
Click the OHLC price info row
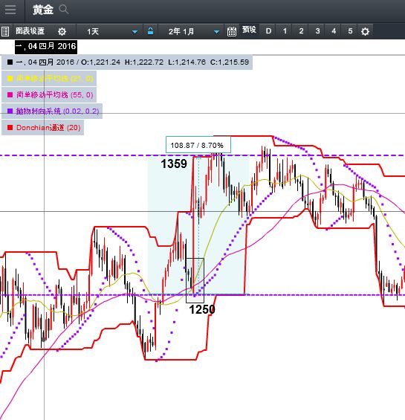coord(127,62)
